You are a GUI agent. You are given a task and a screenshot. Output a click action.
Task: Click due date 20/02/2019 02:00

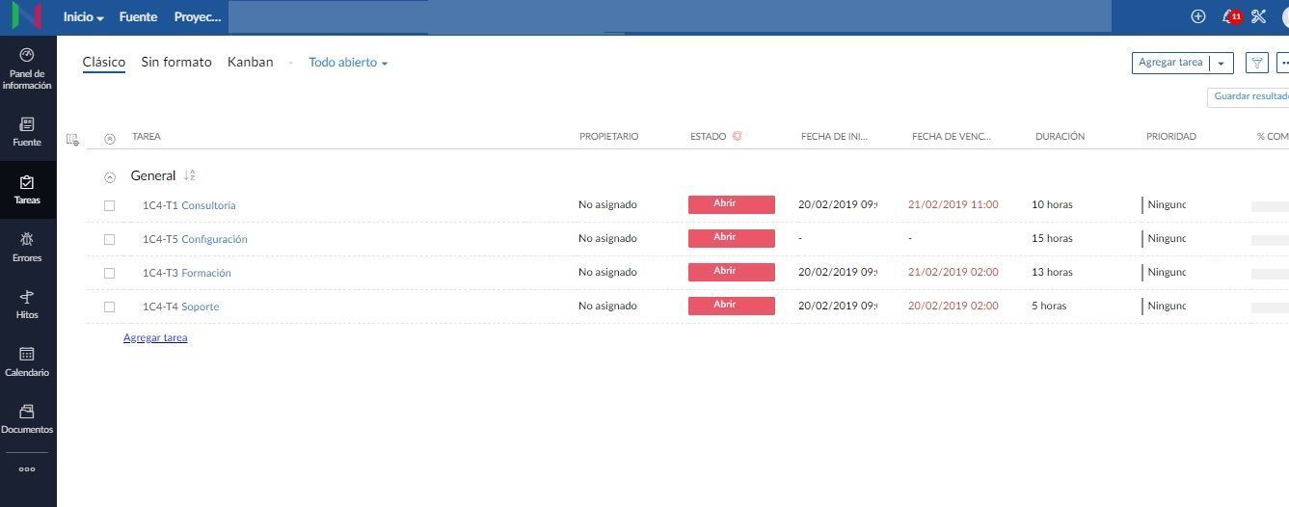[x=953, y=306]
